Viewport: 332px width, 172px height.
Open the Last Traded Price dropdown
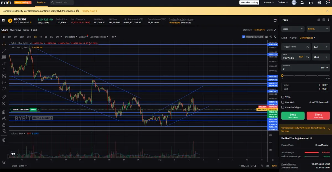pos(99,37)
